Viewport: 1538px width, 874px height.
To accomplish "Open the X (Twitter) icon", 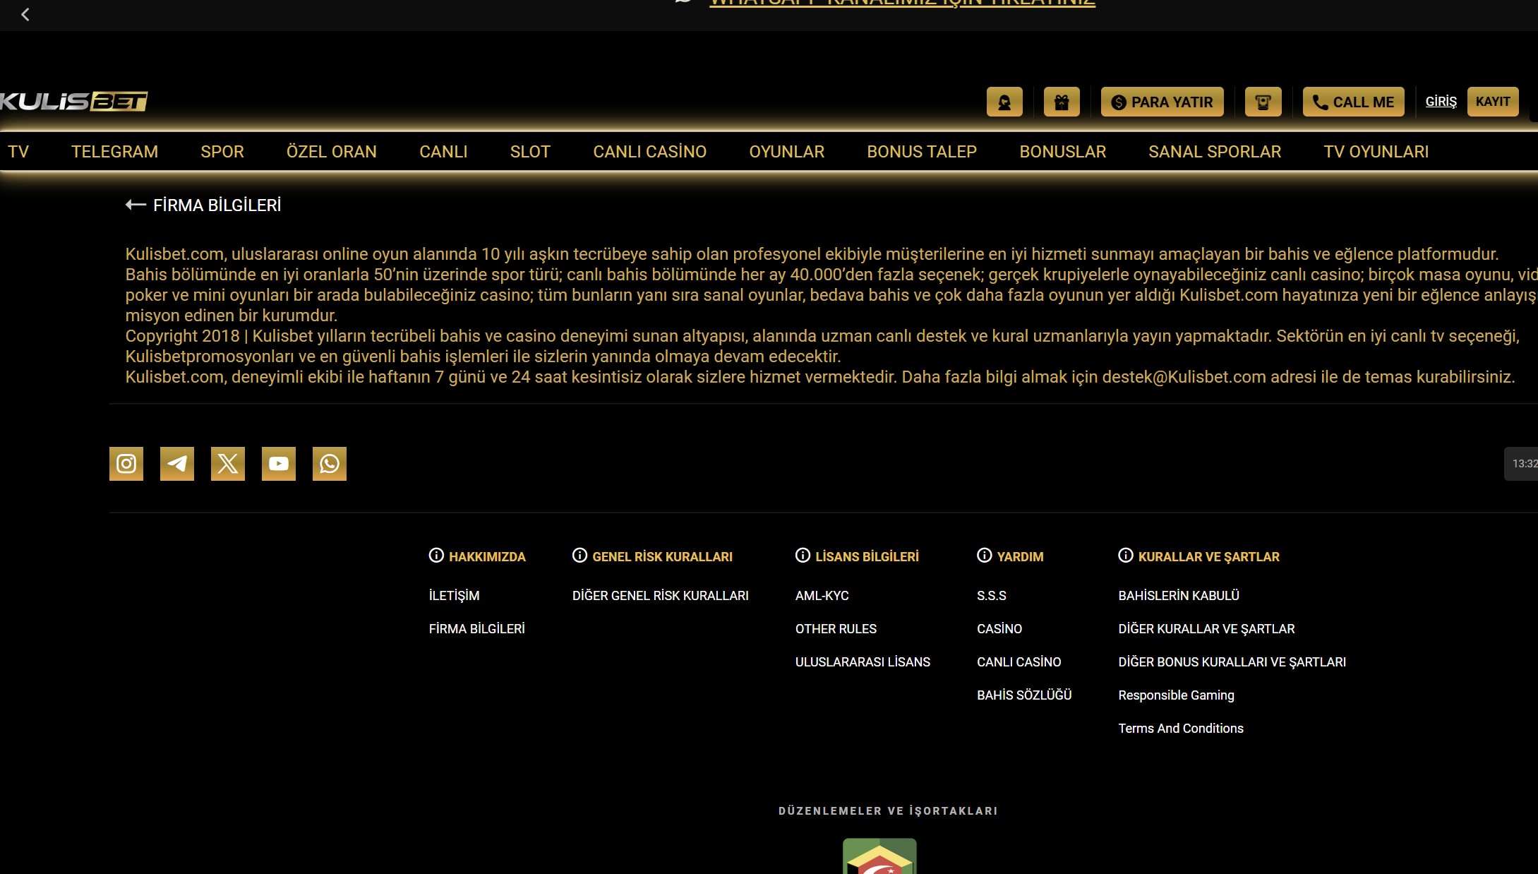I will [x=228, y=464].
